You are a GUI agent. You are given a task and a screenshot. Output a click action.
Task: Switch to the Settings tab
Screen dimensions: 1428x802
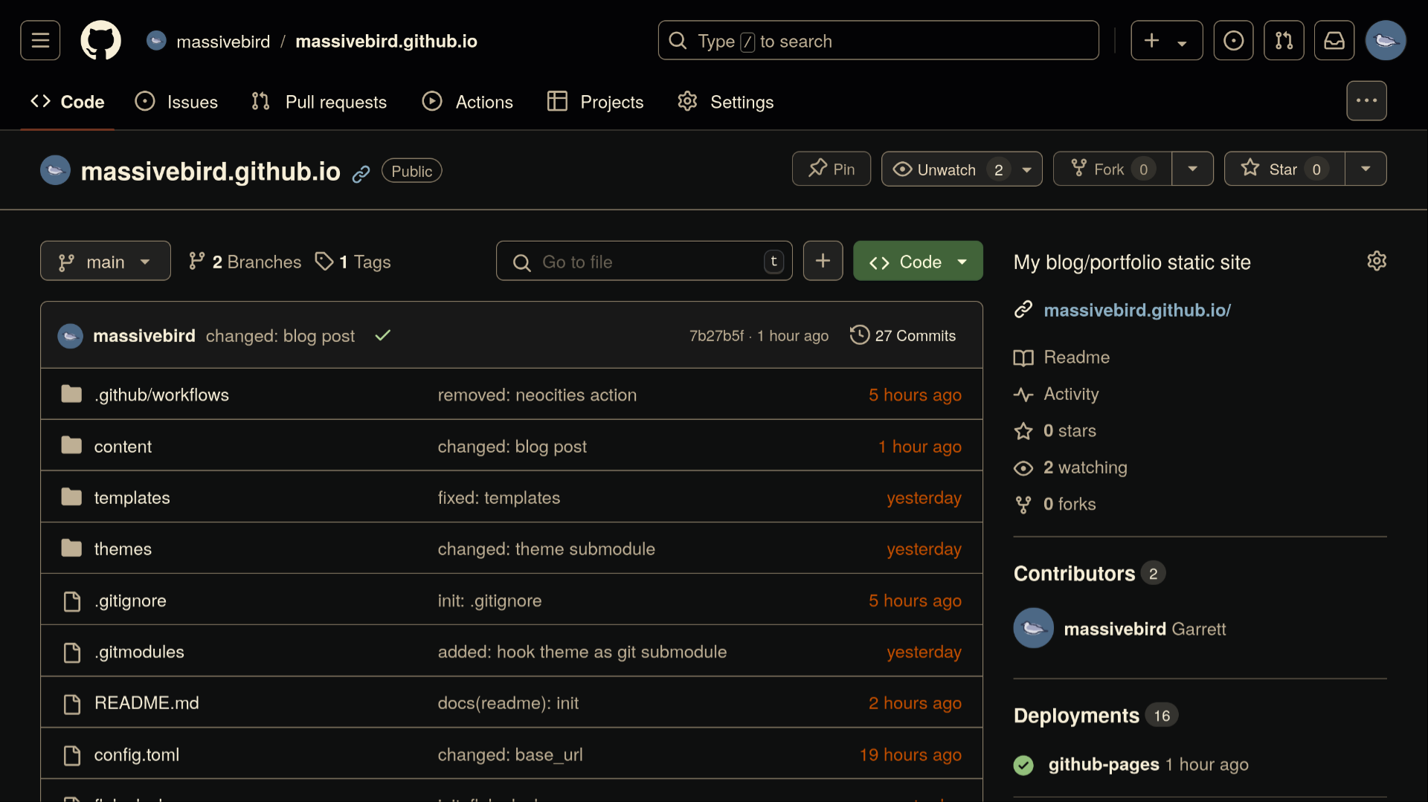pyautogui.click(x=726, y=102)
